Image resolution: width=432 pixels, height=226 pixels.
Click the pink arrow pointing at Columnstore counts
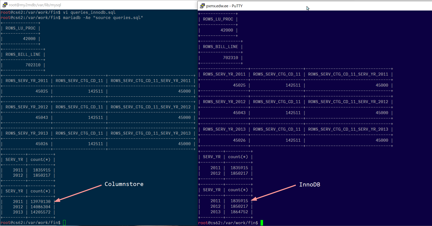(x=78, y=193)
